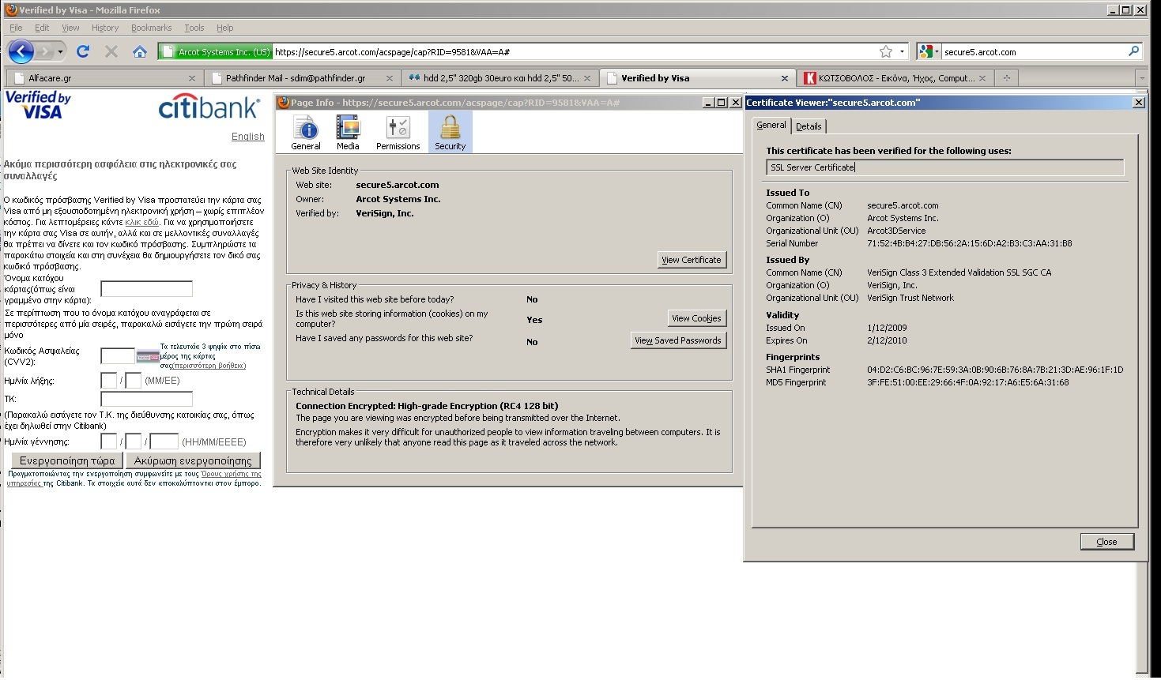Open the File menu

(x=16, y=28)
